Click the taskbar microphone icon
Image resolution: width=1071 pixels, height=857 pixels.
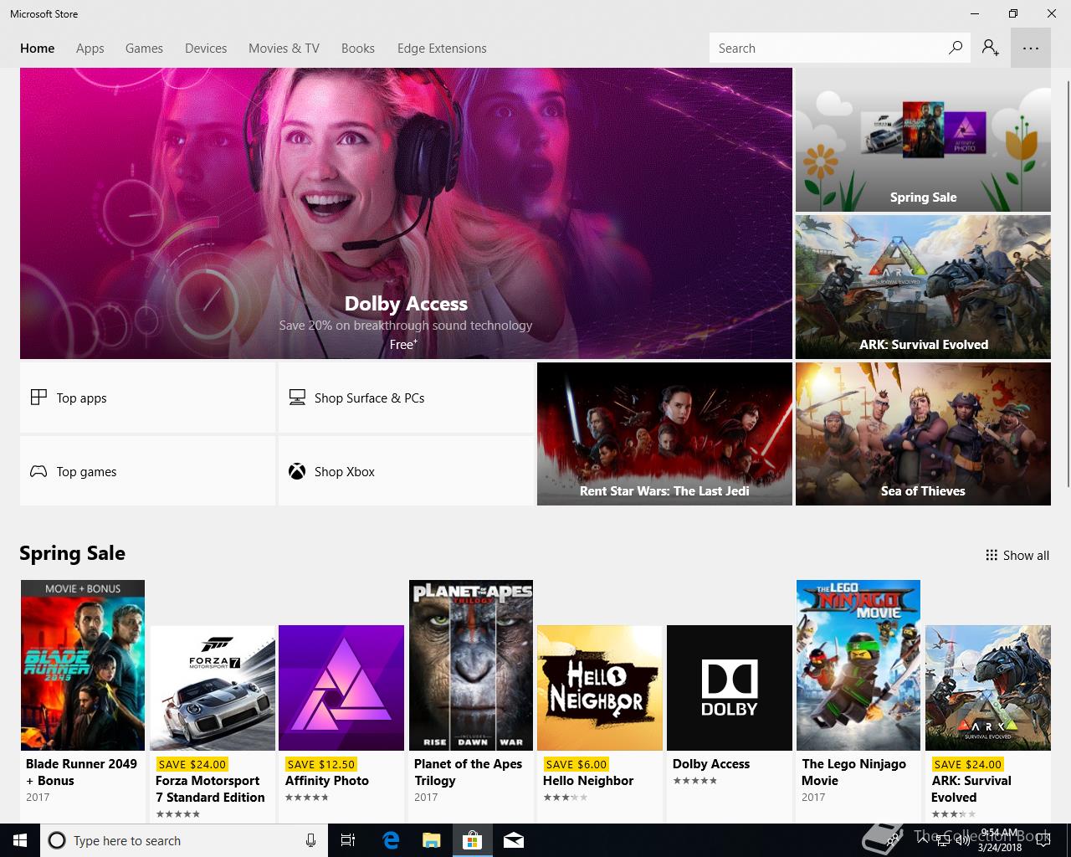(310, 840)
